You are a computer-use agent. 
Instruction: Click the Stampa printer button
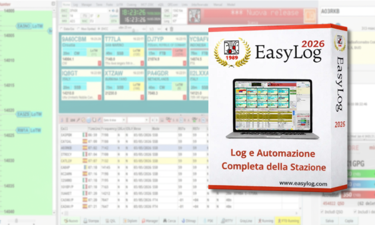pos(91,221)
